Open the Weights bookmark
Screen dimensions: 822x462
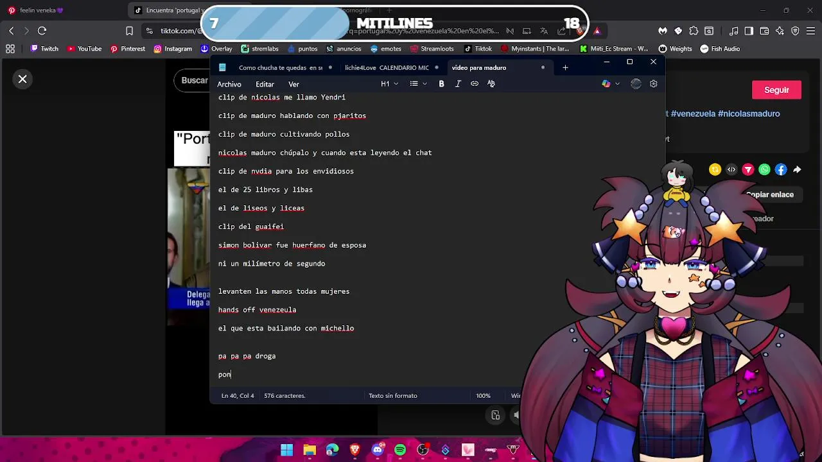click(x=675, y=49)
